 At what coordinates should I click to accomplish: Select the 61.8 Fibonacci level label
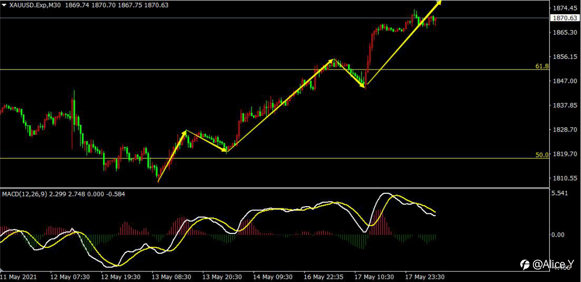click(542, 66)
